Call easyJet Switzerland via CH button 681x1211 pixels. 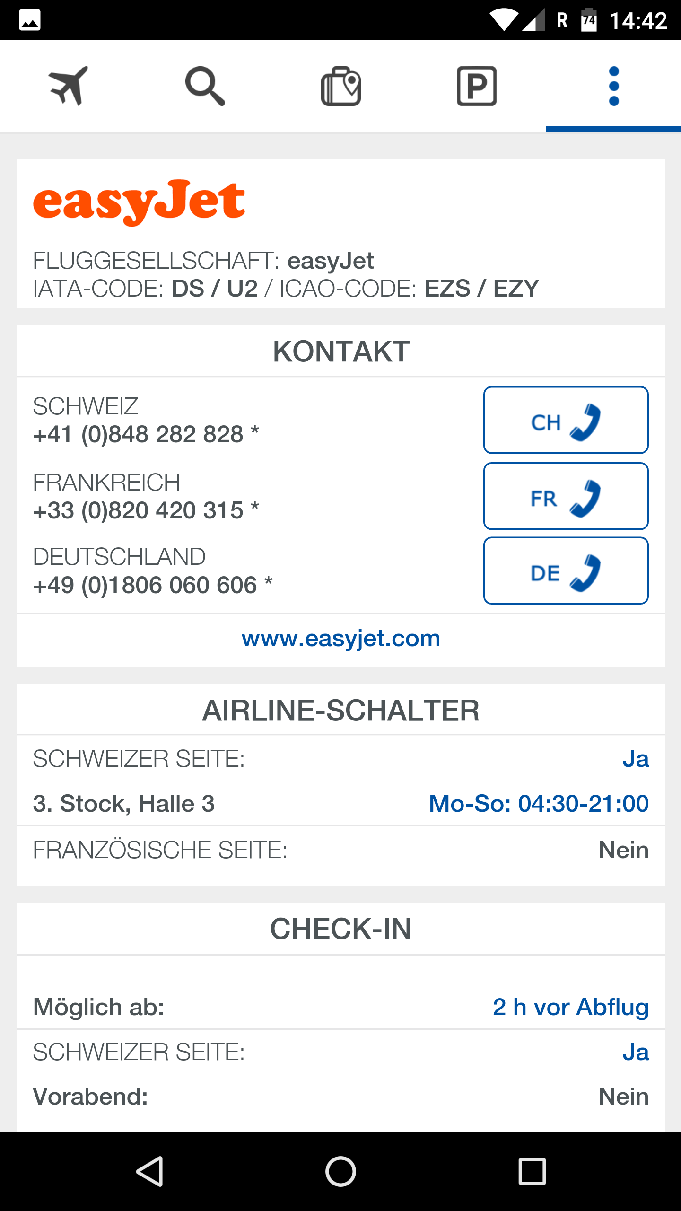566,420
